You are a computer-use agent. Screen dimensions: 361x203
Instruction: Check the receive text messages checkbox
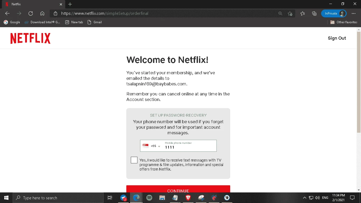pyautogui.click(x=134, y=160)
